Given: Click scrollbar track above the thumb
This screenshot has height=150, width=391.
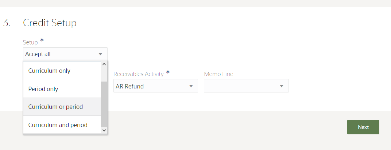Looking at the screenshot, I should tap(104, 75).
